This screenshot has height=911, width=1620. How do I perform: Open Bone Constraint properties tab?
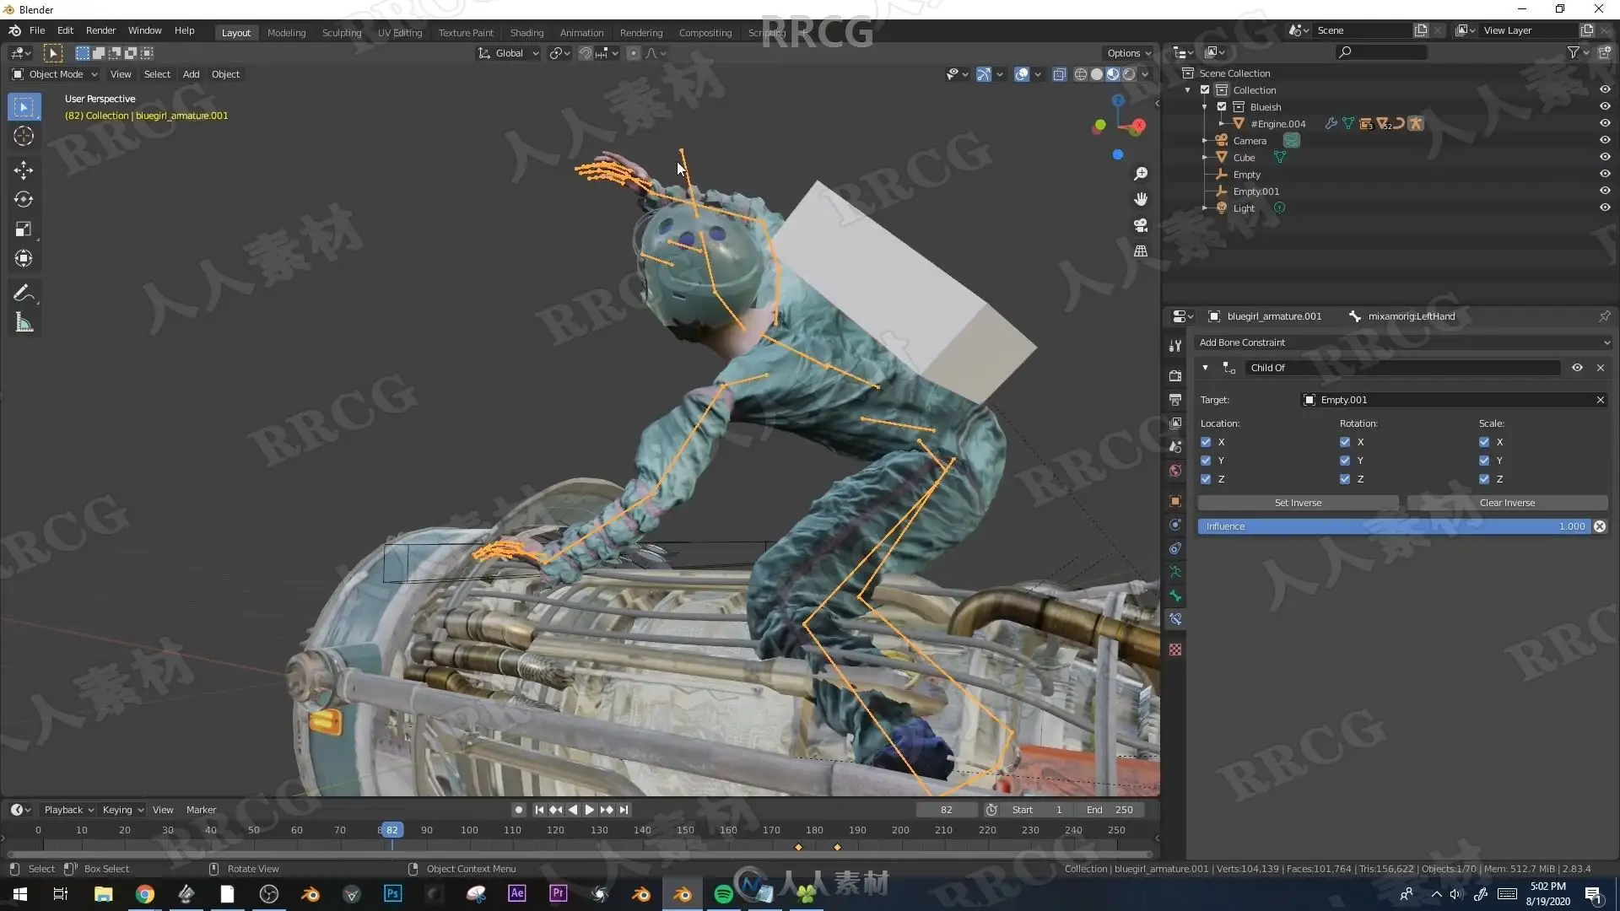click(x=1175, y=619)
